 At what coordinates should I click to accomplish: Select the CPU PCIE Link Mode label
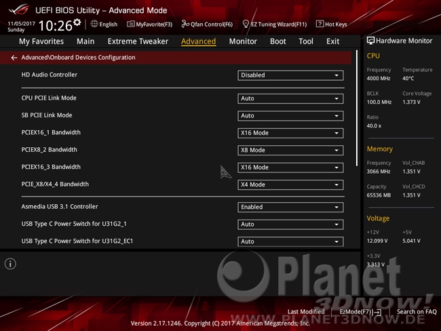[x=49, y=98]
